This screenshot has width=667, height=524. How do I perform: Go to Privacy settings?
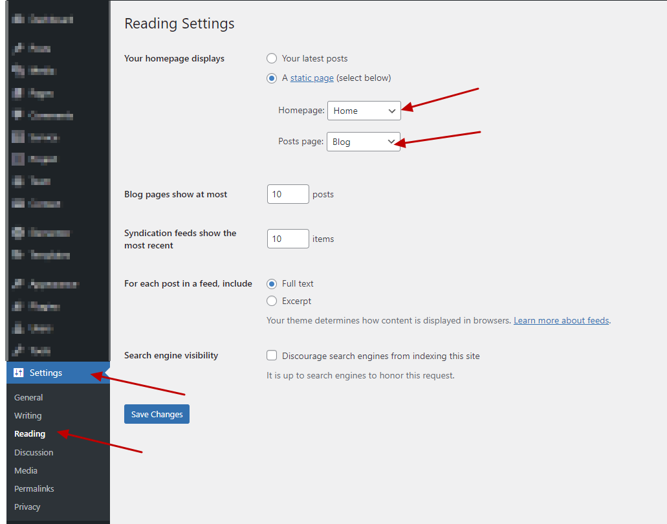coord(27,507)
